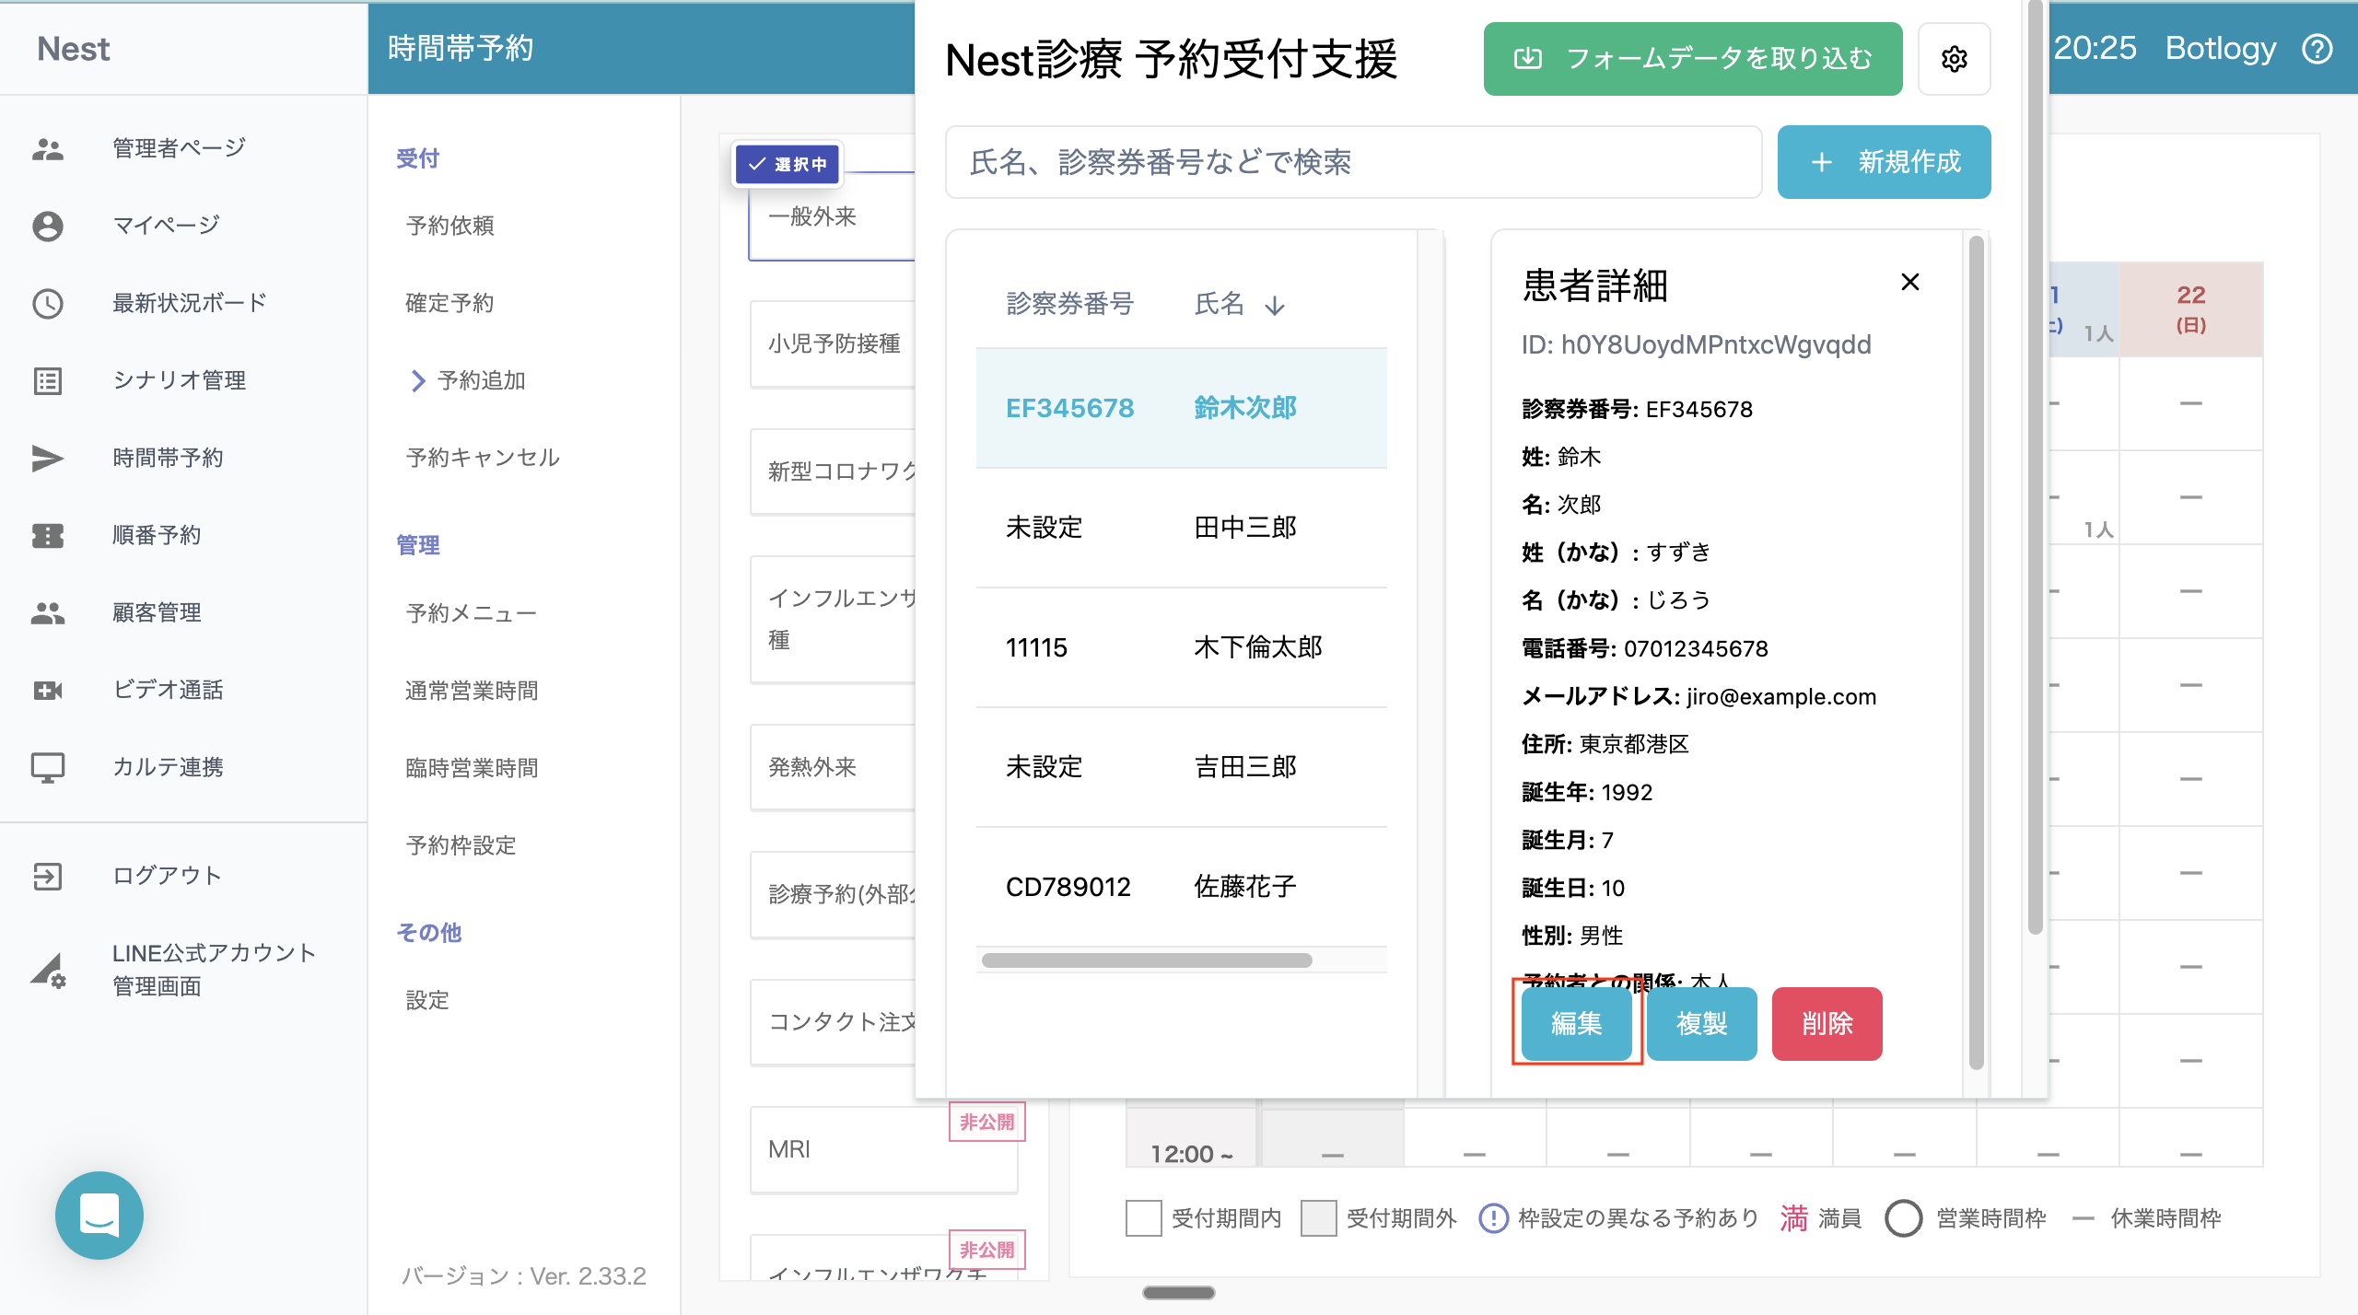Click the 受付期間外 legend box

(1318, 1218)
